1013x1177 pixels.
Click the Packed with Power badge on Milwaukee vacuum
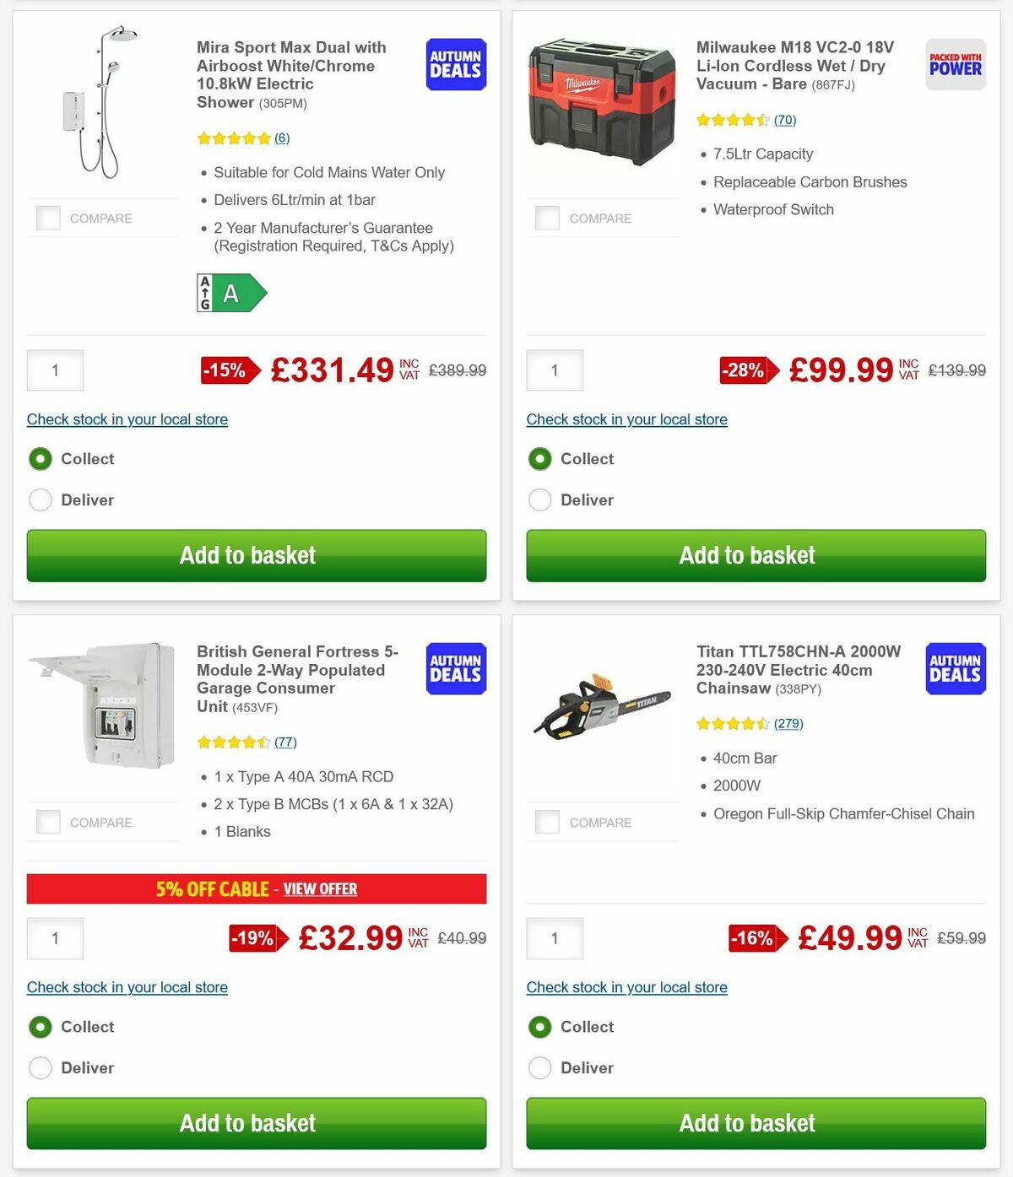point(954,63)
